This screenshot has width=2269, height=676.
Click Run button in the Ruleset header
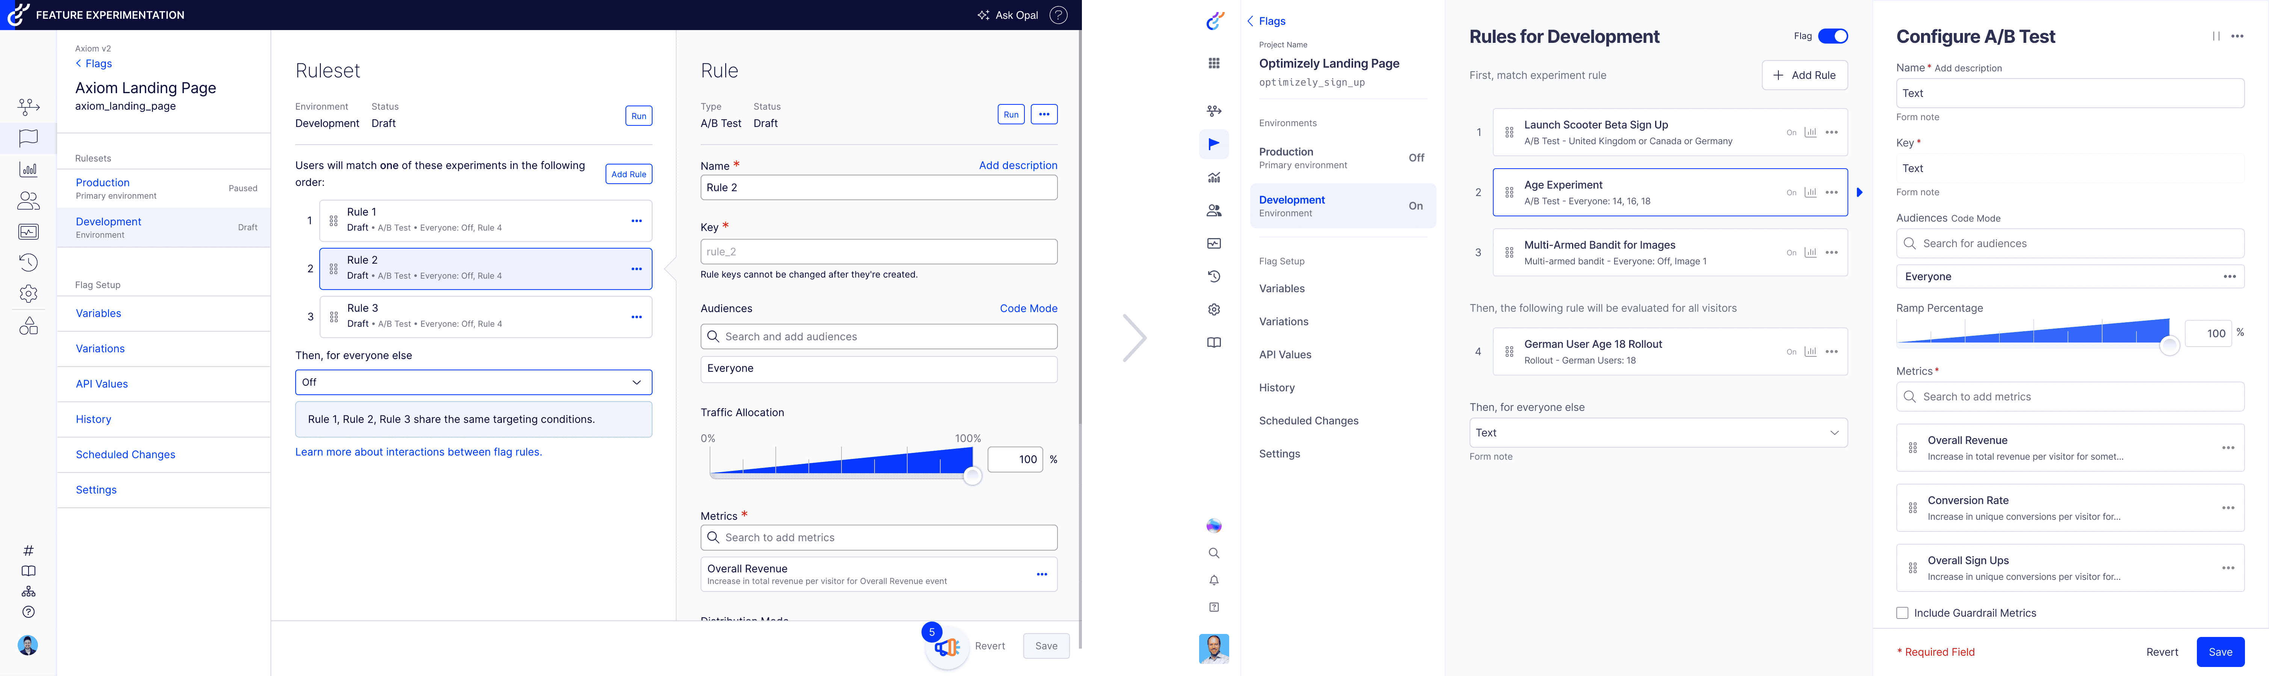click(x=639, y=116)
